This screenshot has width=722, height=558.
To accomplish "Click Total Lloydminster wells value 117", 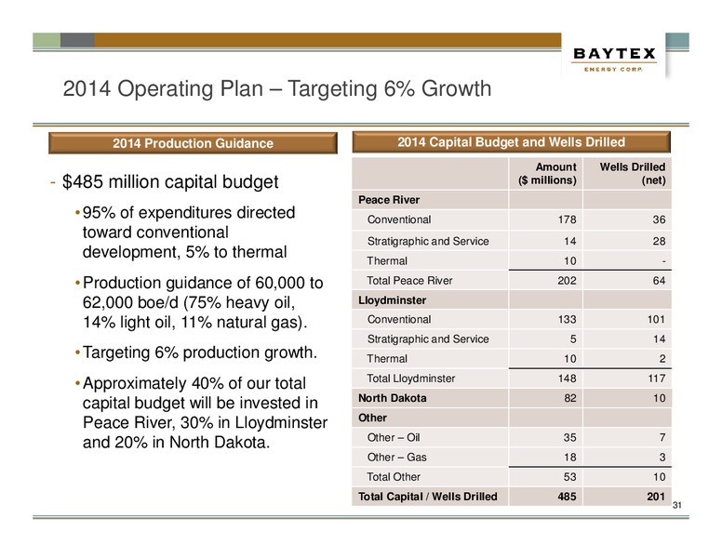I will (656, 379).
